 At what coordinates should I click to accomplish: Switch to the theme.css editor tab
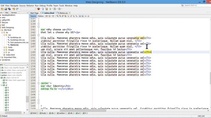click(x=64, y=13)
